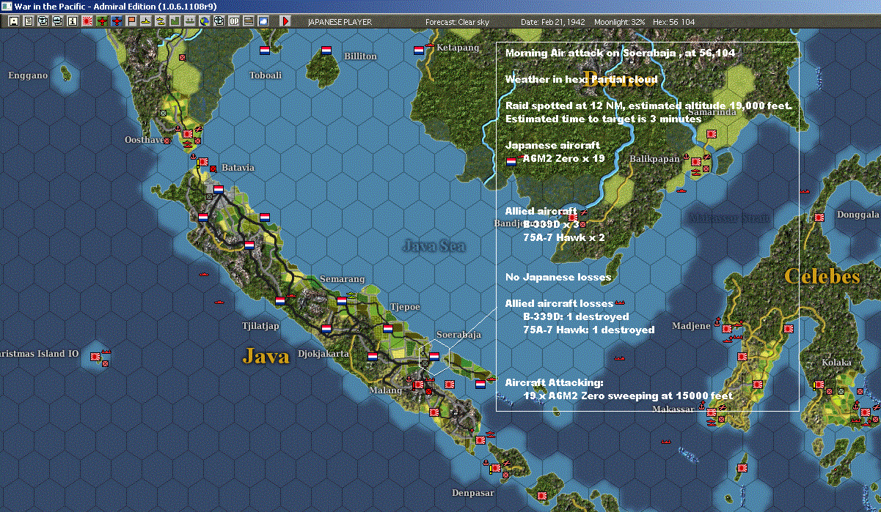The height and width of the screenshot is (512, 881).
Task: Click the Denpasar map label
Action: tap(472, 492)
